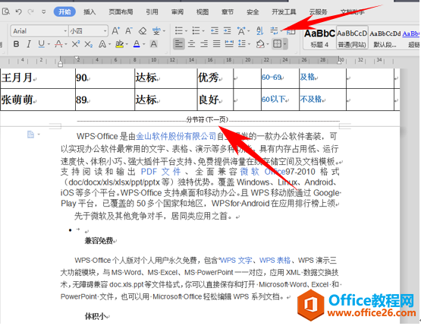
Task: Open the 开发工具 tab
Action: (x=284, y=12)
